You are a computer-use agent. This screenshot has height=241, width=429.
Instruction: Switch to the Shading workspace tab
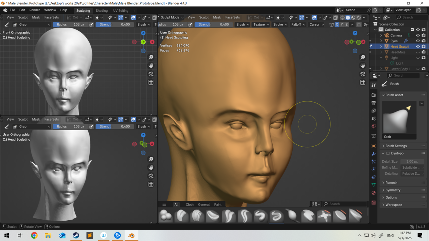coord(102,10)
